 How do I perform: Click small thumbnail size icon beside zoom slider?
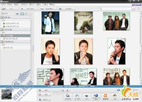point(118,90)
